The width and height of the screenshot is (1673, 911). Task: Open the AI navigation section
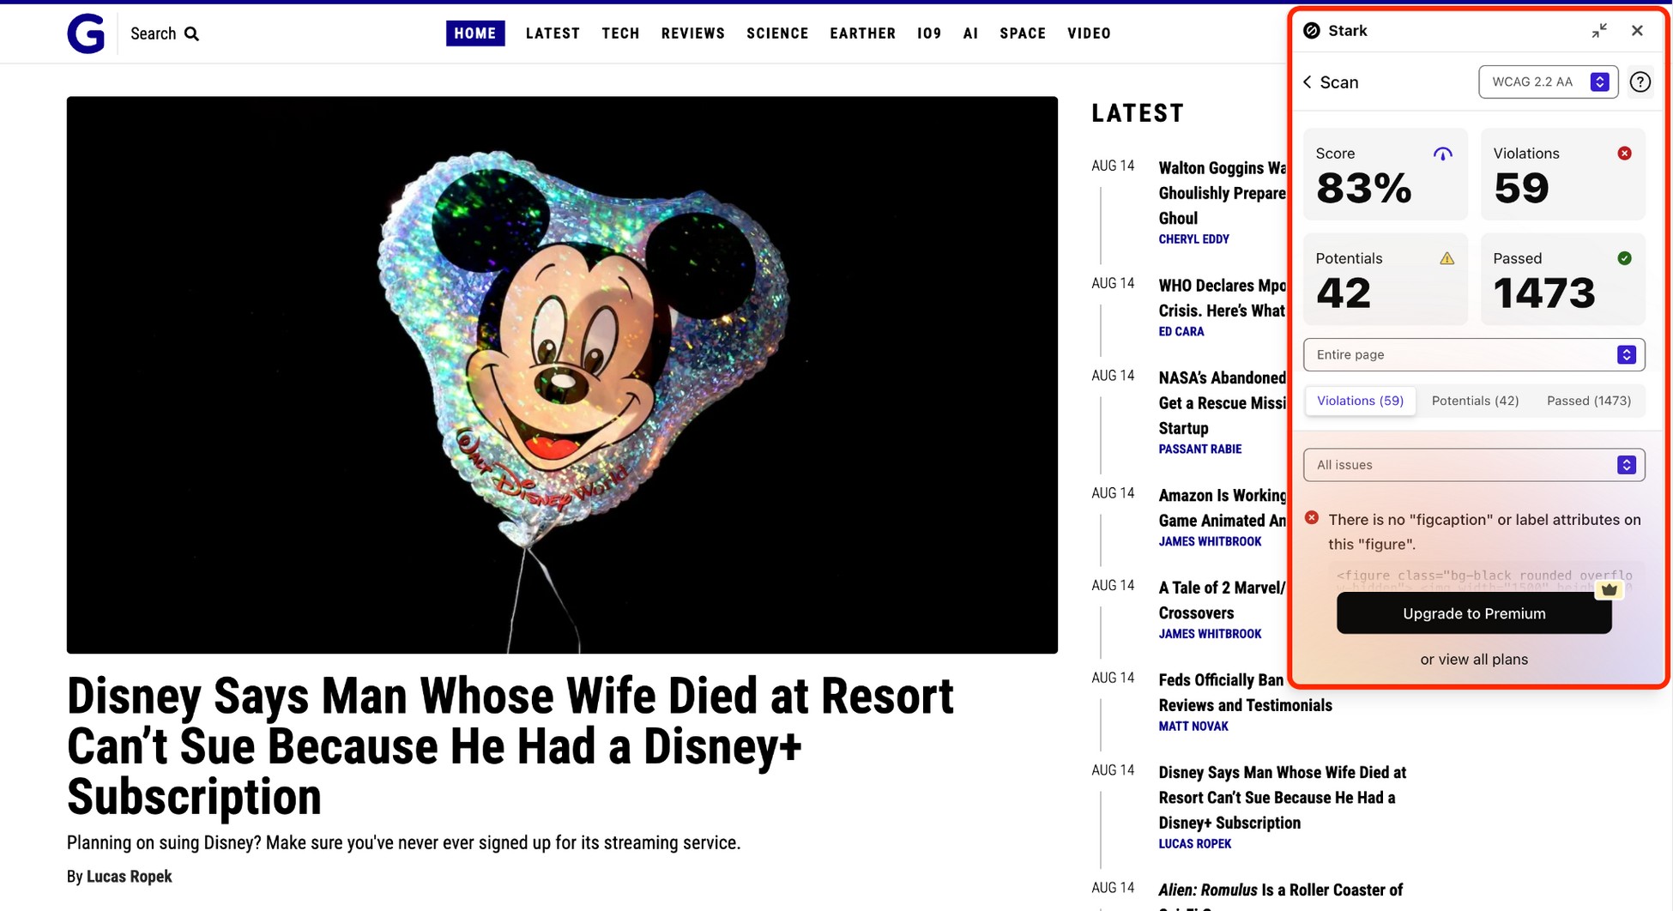970,33
